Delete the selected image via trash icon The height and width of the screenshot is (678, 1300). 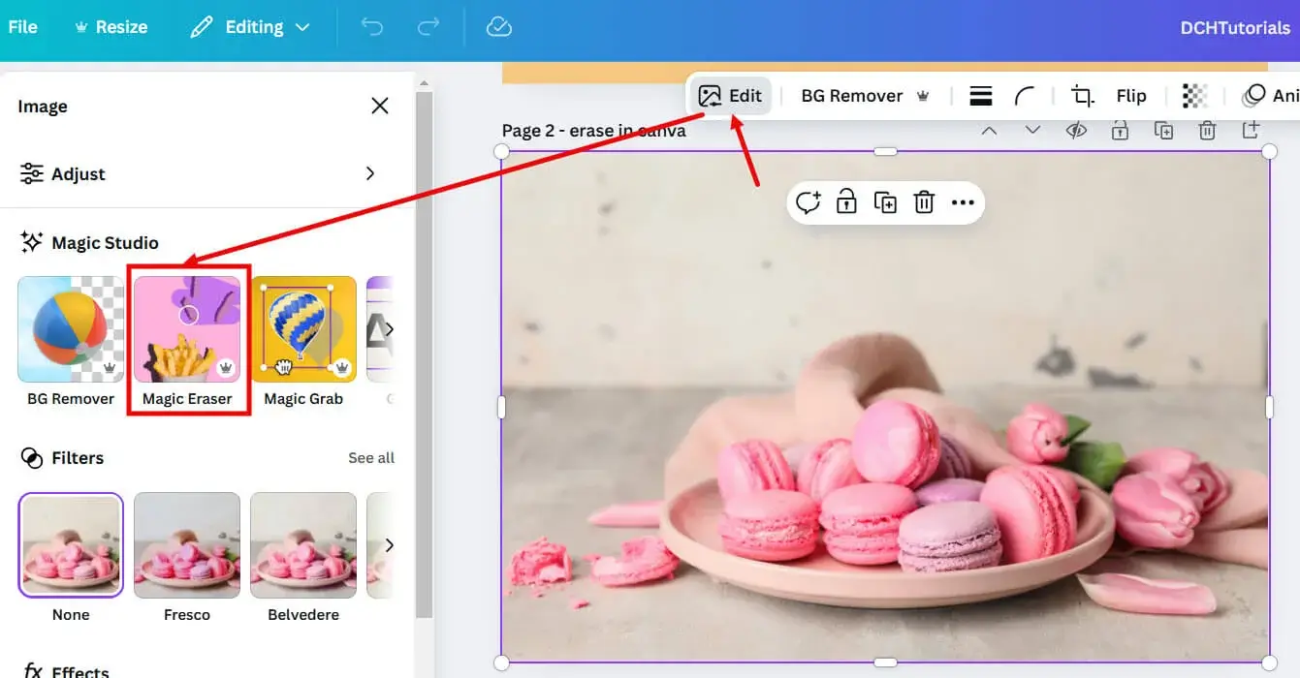924,201
